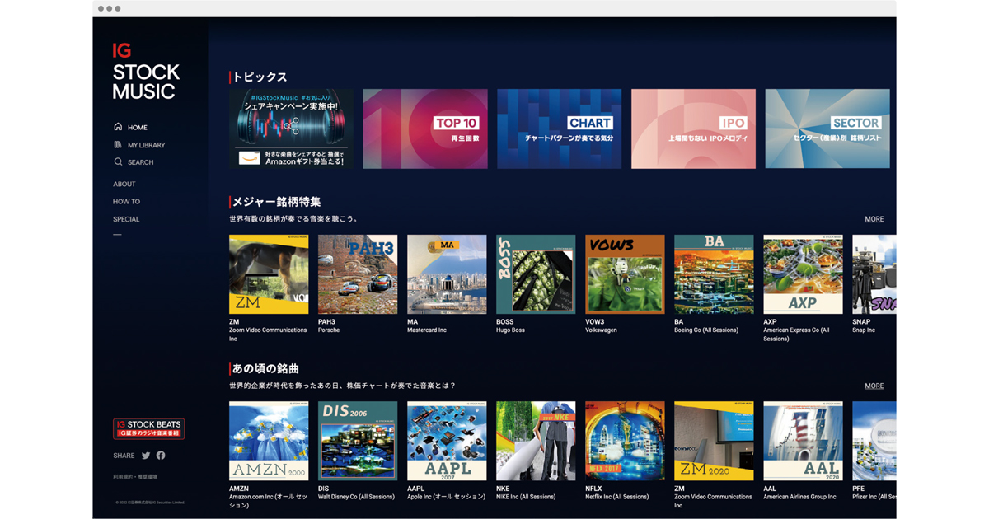Viewport: 989px width, 519px height.
Task: Open the HOW TO page
Action: tap(126, 202)
